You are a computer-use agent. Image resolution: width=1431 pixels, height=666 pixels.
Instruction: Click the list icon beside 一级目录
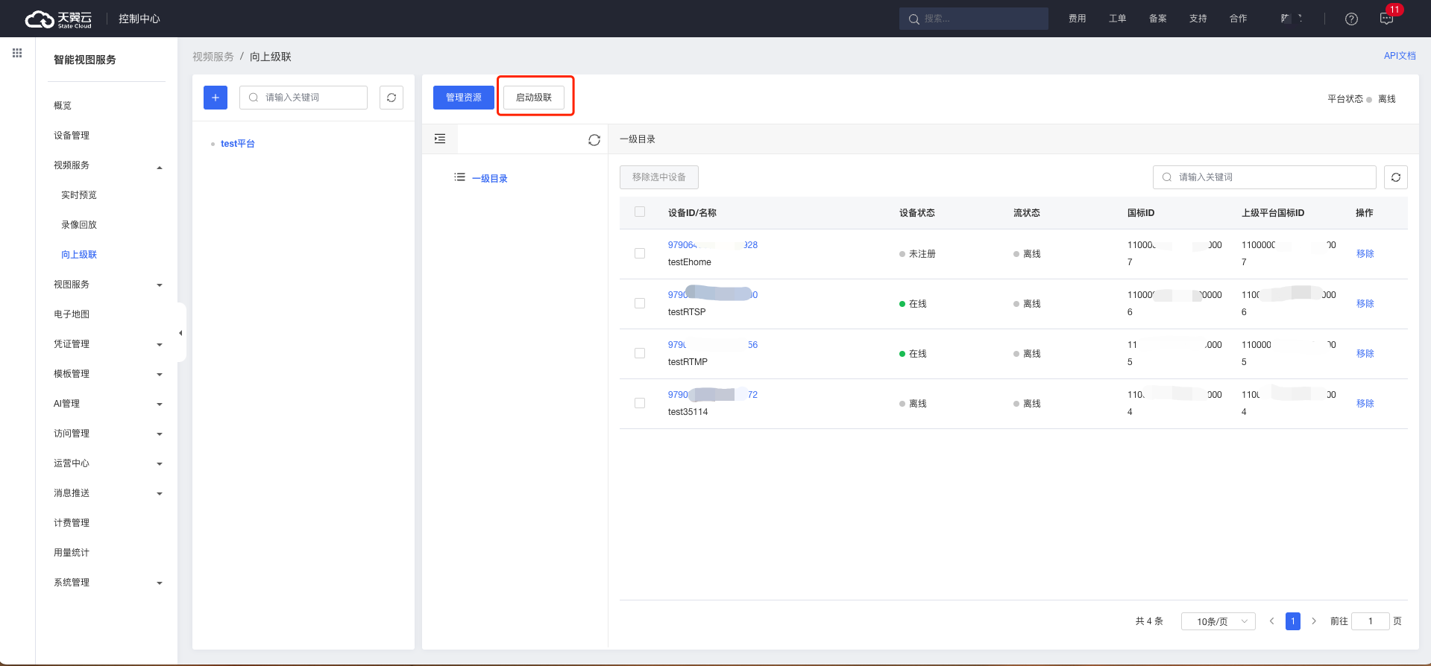click(x=459, y=177)
